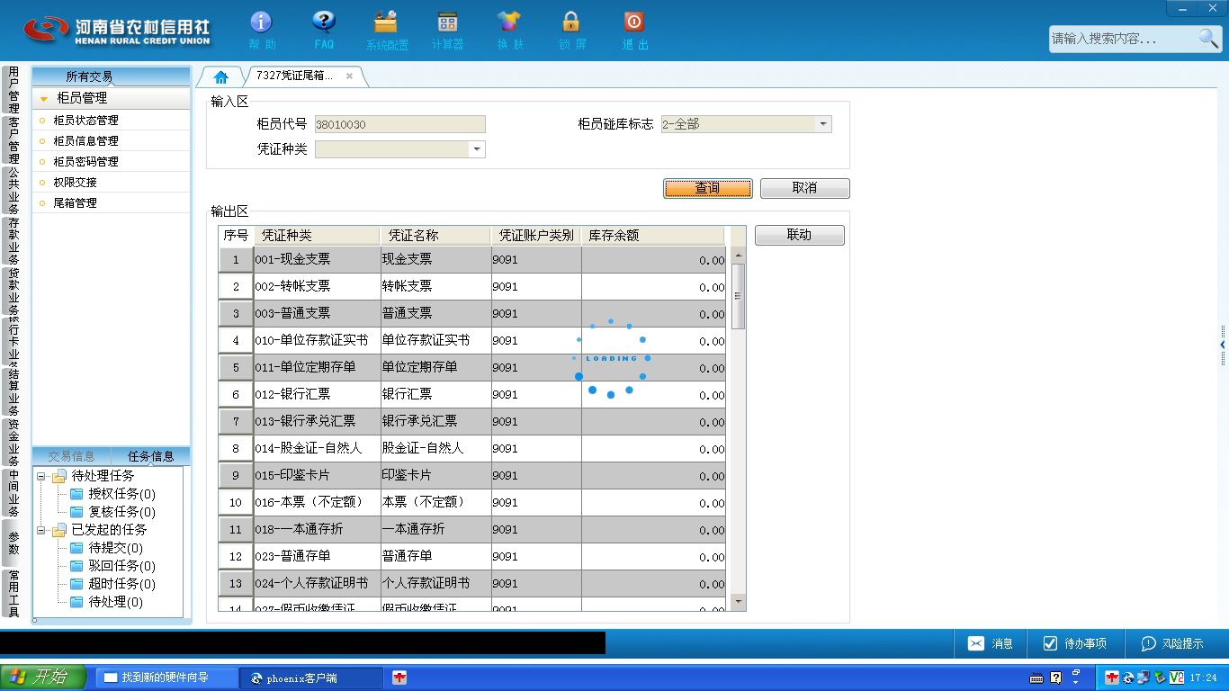Screen dimensions: 1229x691
Task: Switch to the 任务信息 tab
Action: pyautogui.click(x=150, y=456)
